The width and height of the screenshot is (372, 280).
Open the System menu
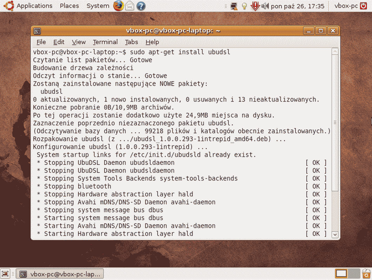point(98,6)
